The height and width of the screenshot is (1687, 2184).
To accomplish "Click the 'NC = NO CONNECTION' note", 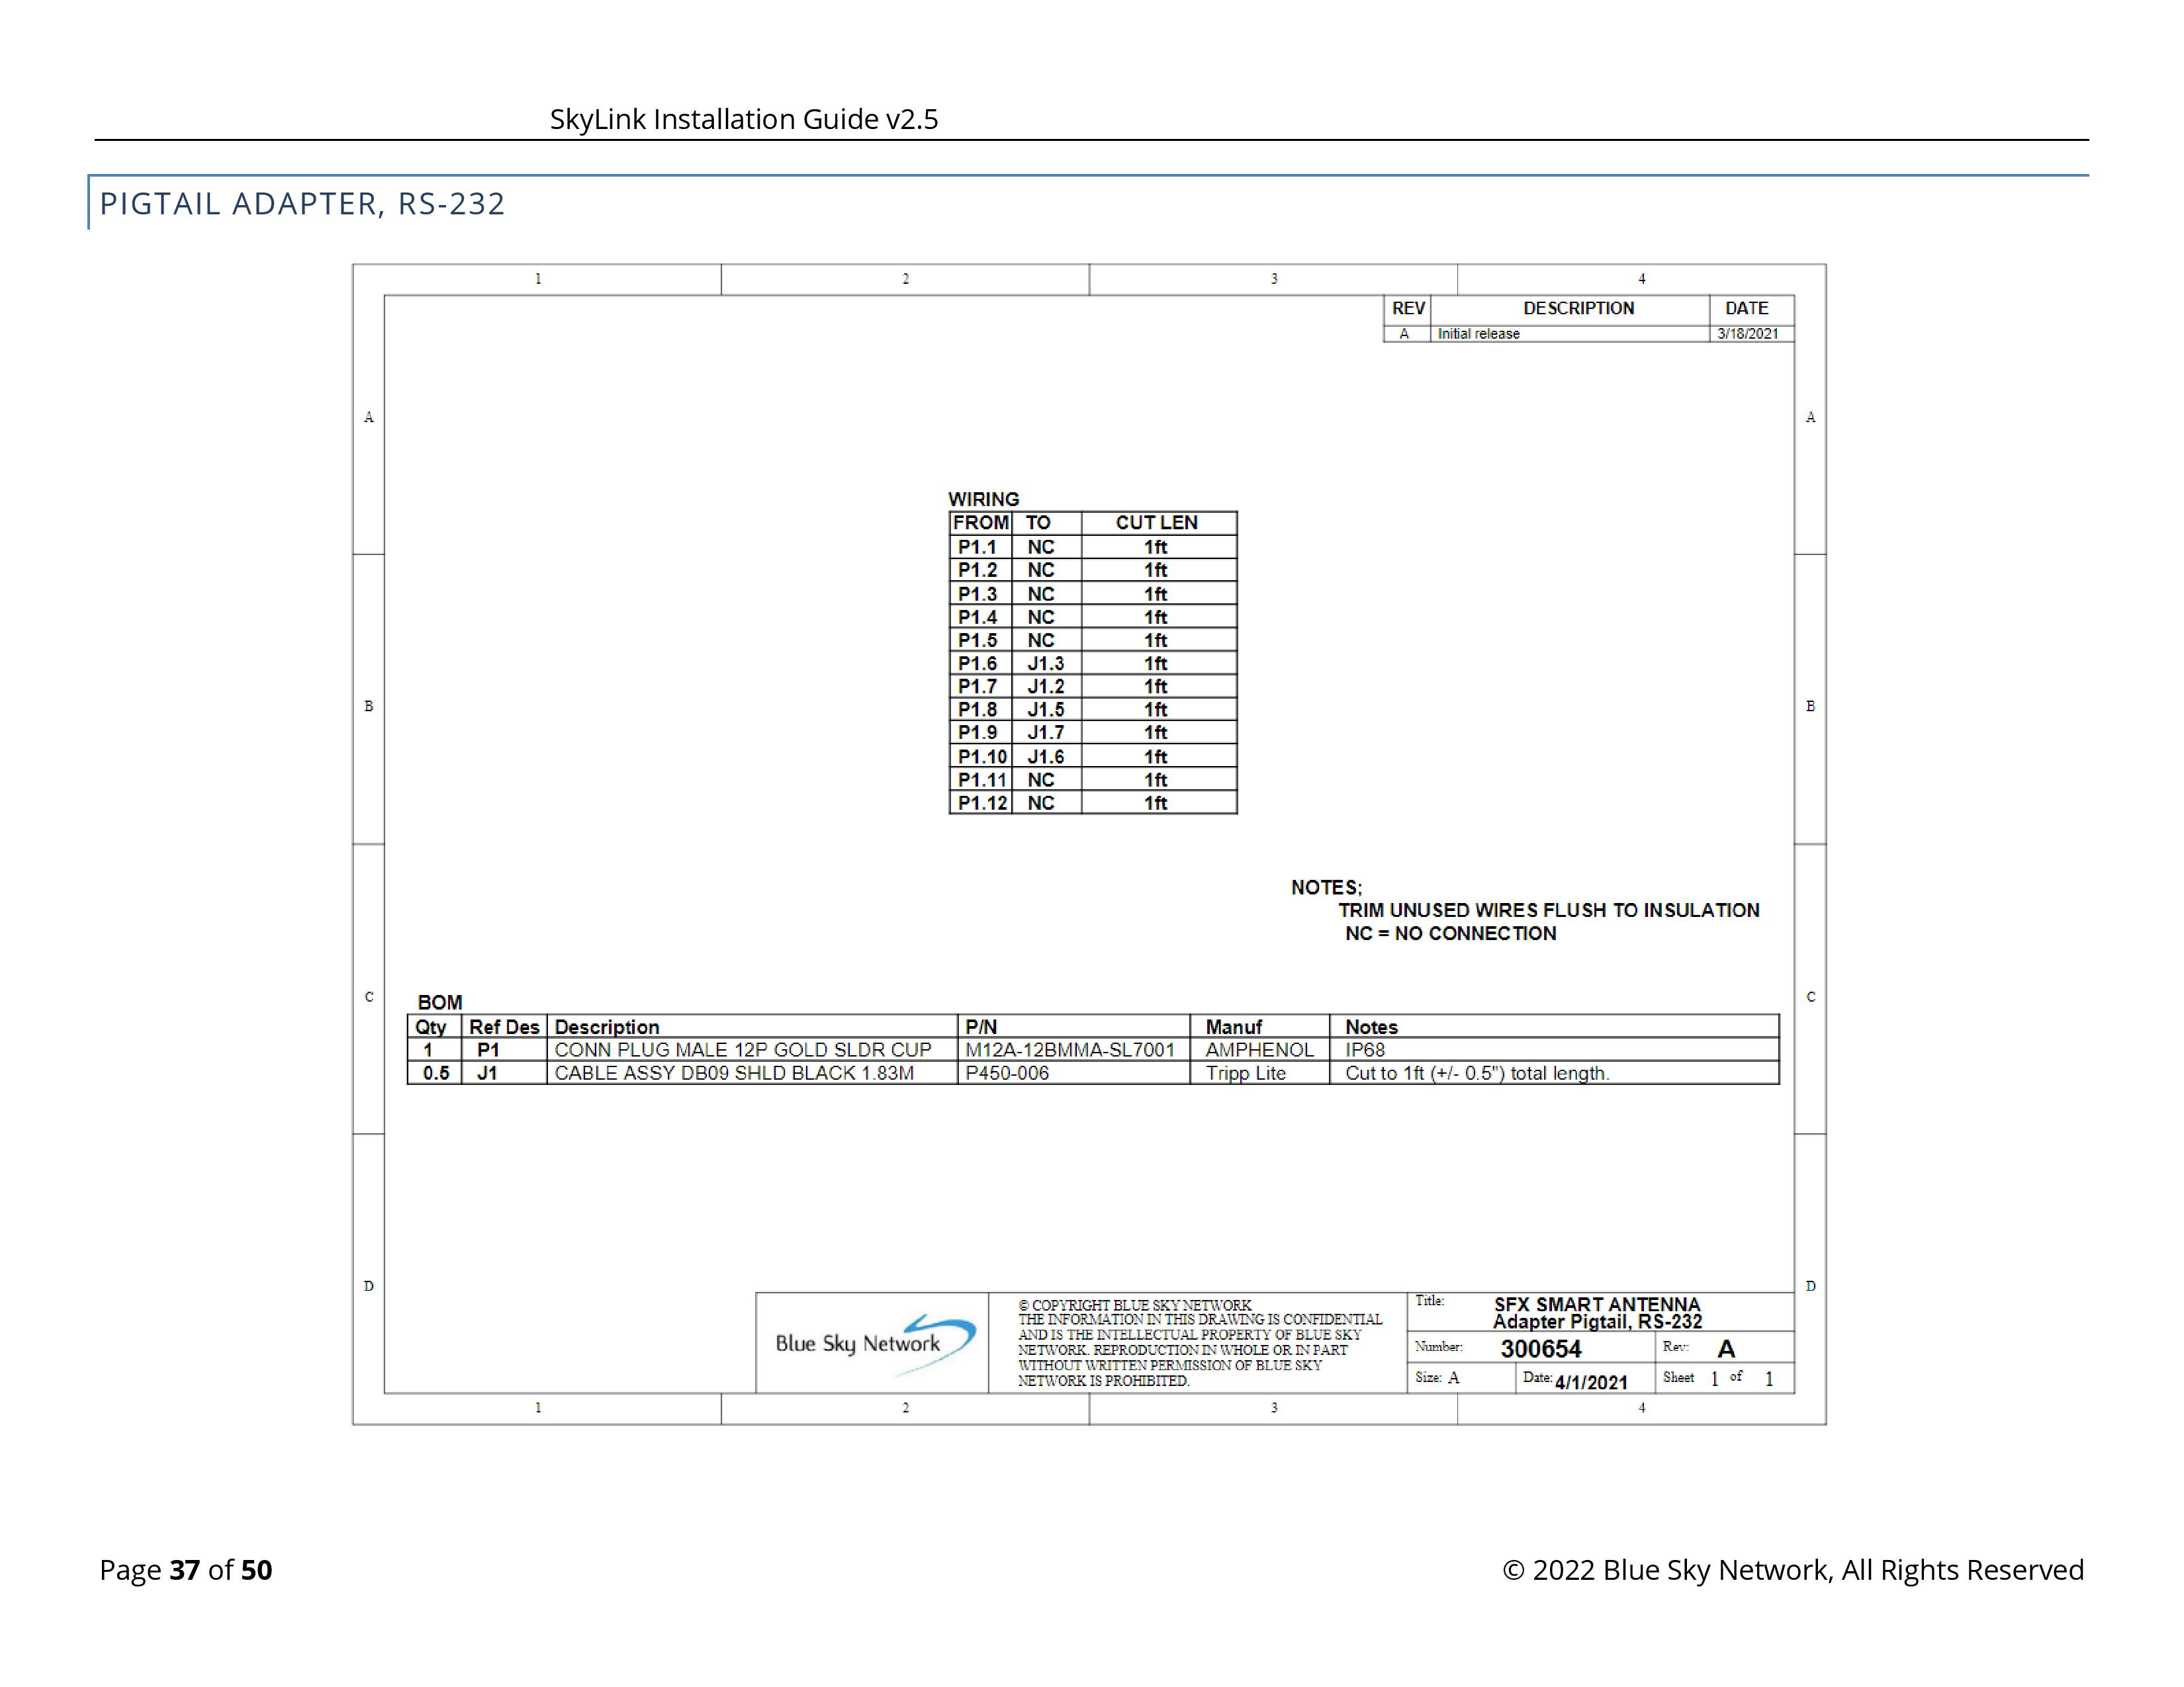I will pyautogui.click(x=1450, y=933).
